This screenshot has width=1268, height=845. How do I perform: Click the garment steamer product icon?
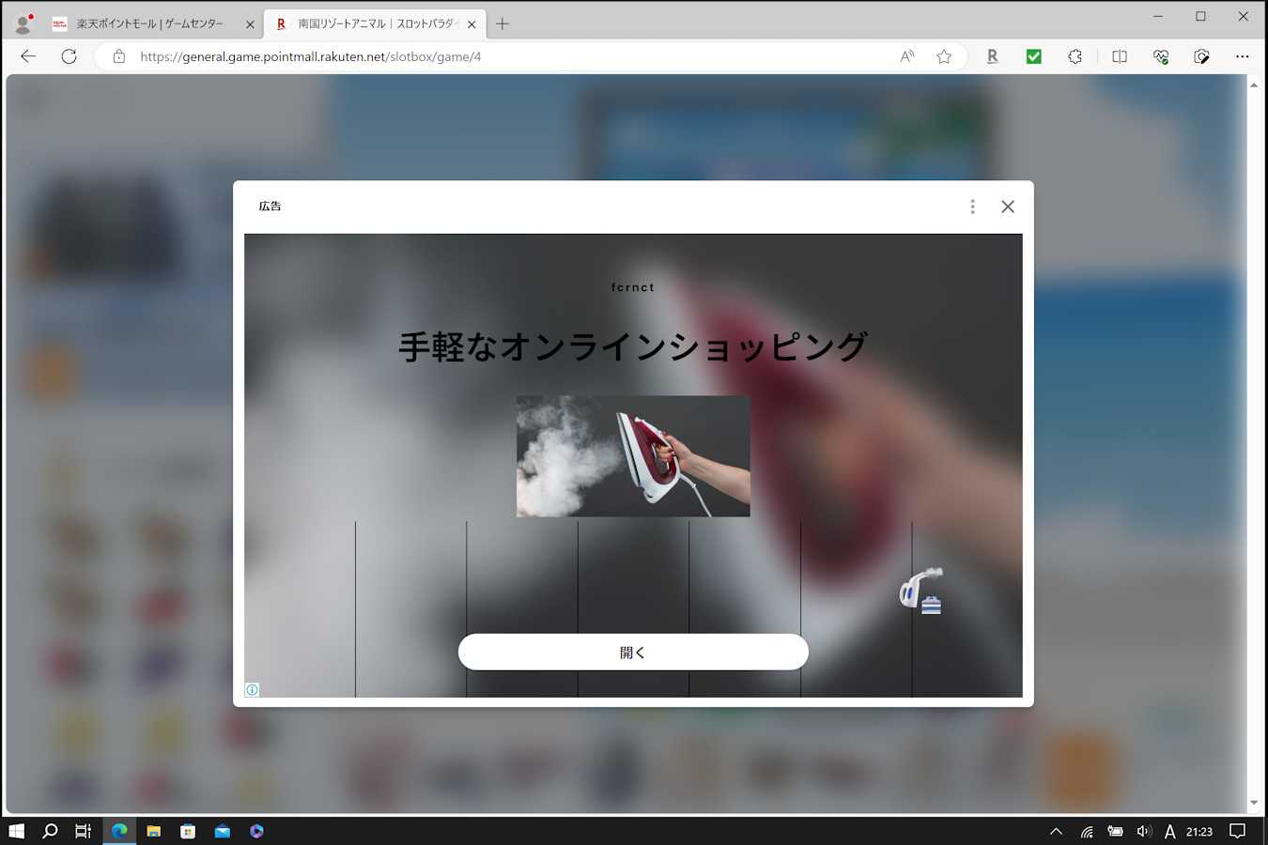pyautogui.click(x=920, y=591)
